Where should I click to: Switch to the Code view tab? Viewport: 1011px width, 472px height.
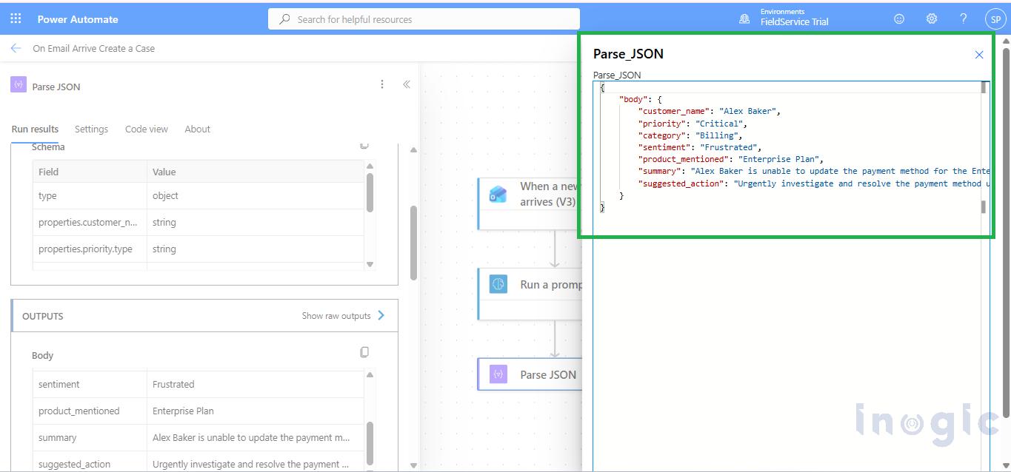click(146, 129)
